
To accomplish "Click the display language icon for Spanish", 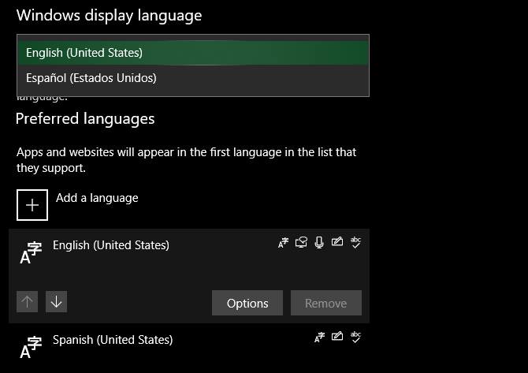I will (319, 338).
